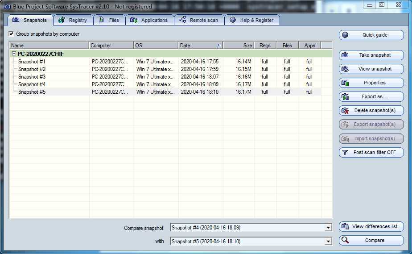Click Delete snapshot(s) button
Image resolution: width=412 pixels, height=254 pixels.
tap(371, 110)
